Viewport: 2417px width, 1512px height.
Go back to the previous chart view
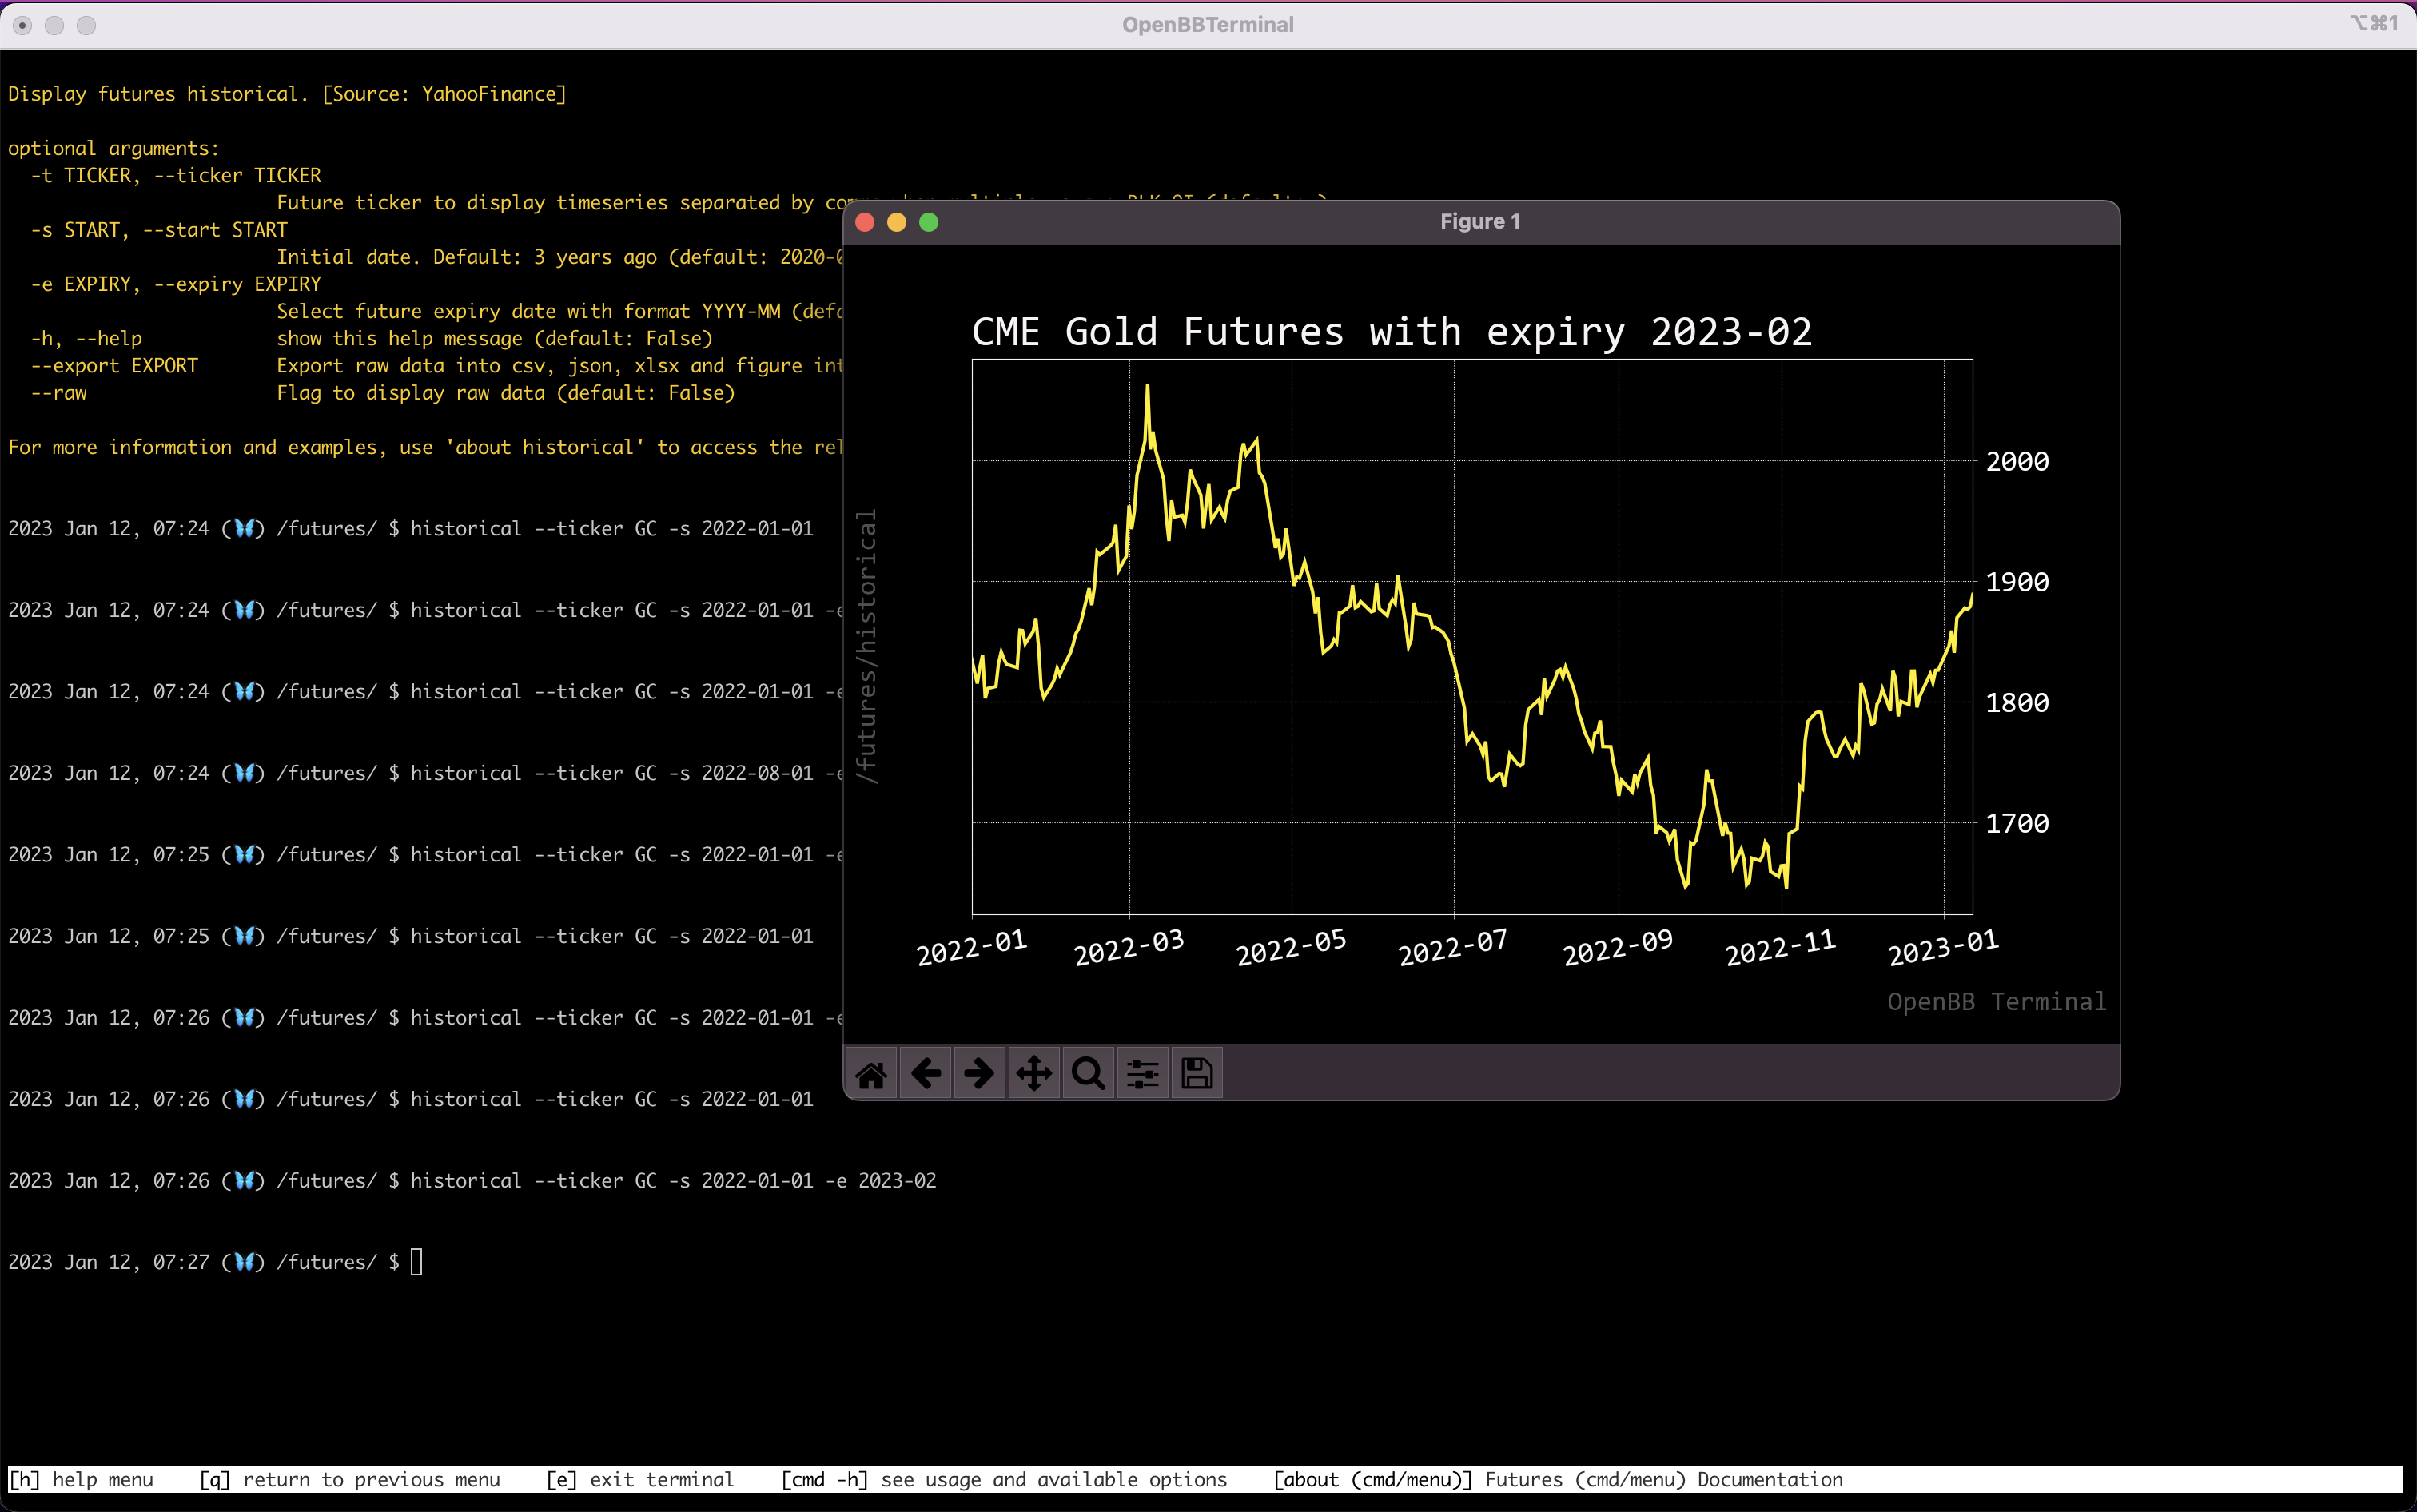[925, 1072]
